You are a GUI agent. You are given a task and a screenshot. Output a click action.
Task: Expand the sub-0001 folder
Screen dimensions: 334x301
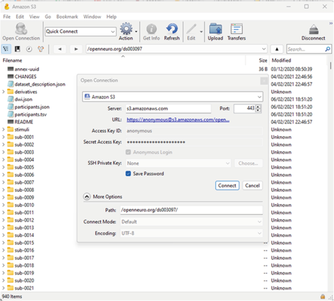[x=3, y=137]
